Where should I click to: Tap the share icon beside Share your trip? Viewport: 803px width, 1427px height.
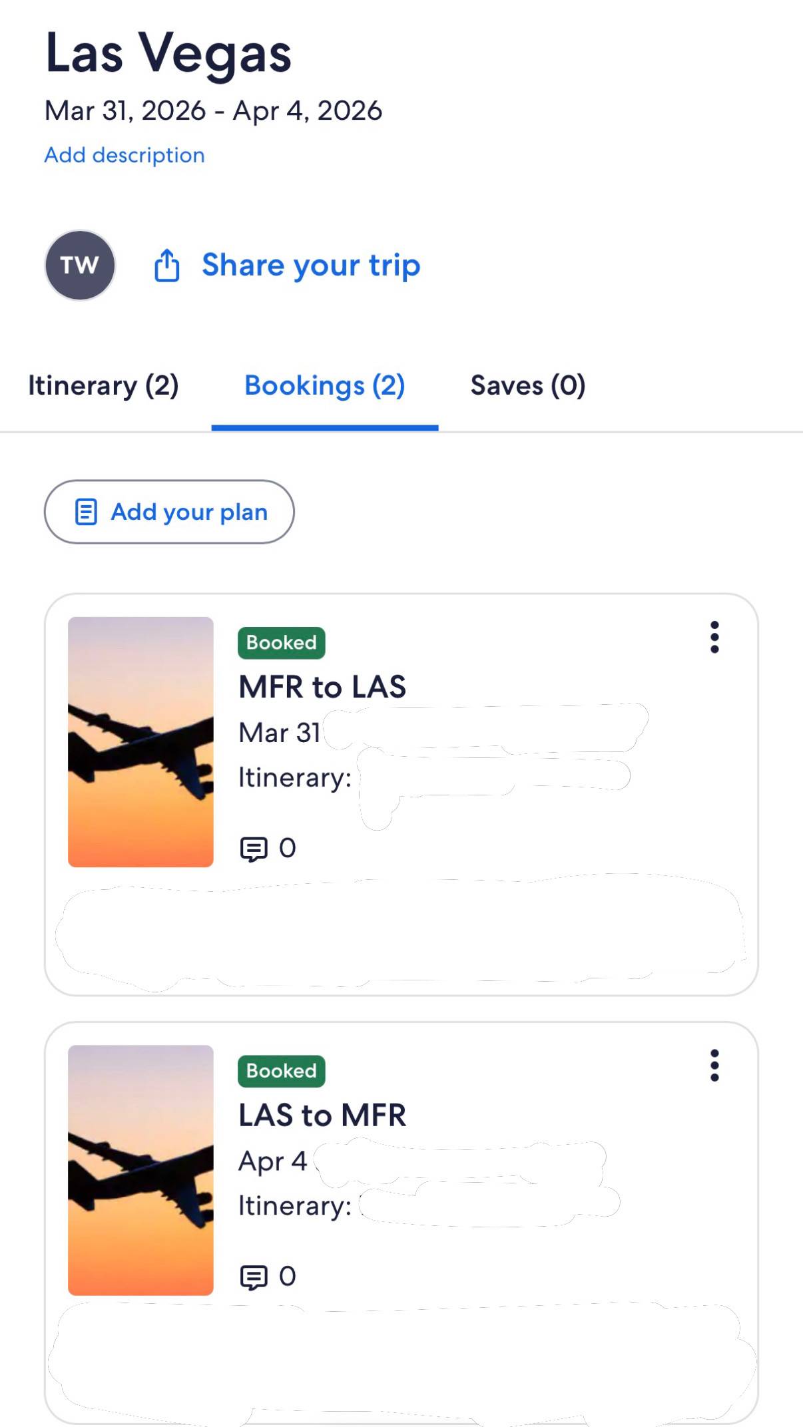[x=166, y=266]
